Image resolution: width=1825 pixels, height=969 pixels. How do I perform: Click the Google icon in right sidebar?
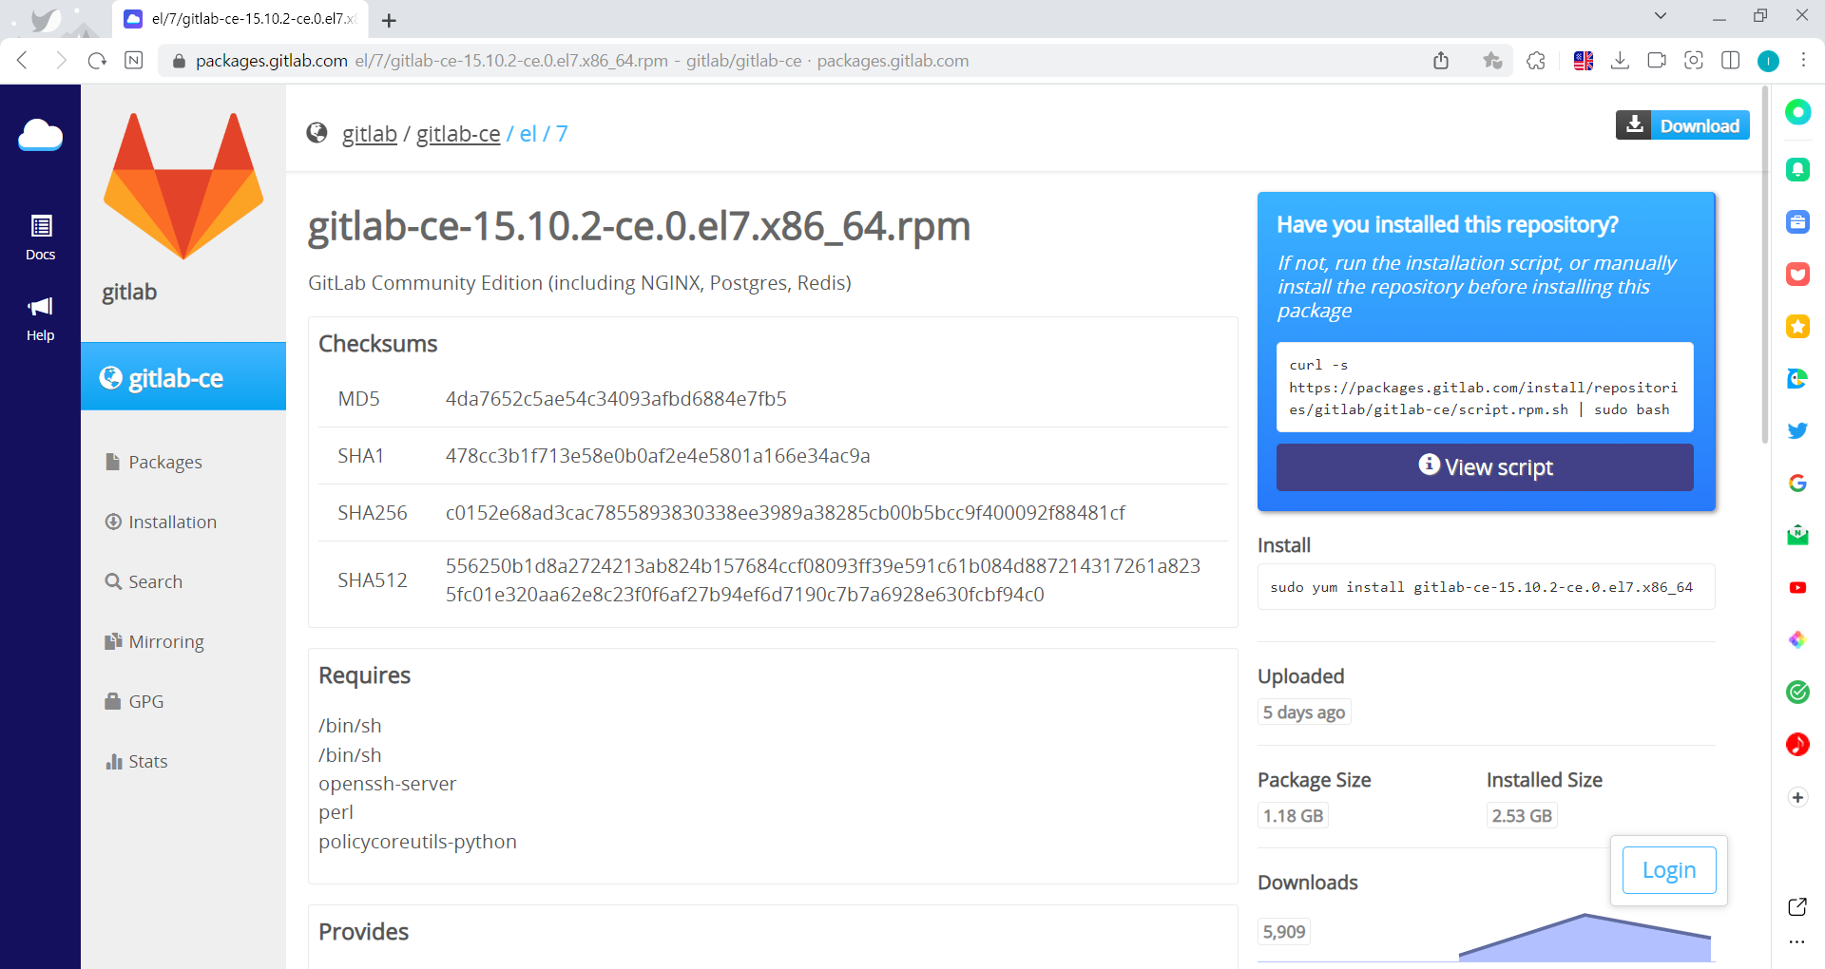[1797, 483]
